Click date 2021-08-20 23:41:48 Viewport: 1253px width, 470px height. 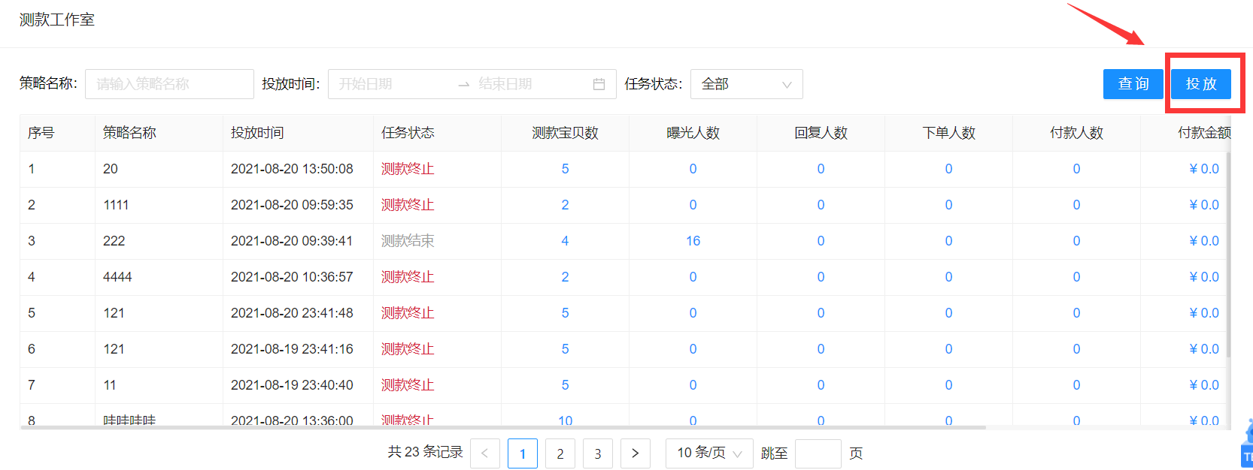tap(292, 313)
